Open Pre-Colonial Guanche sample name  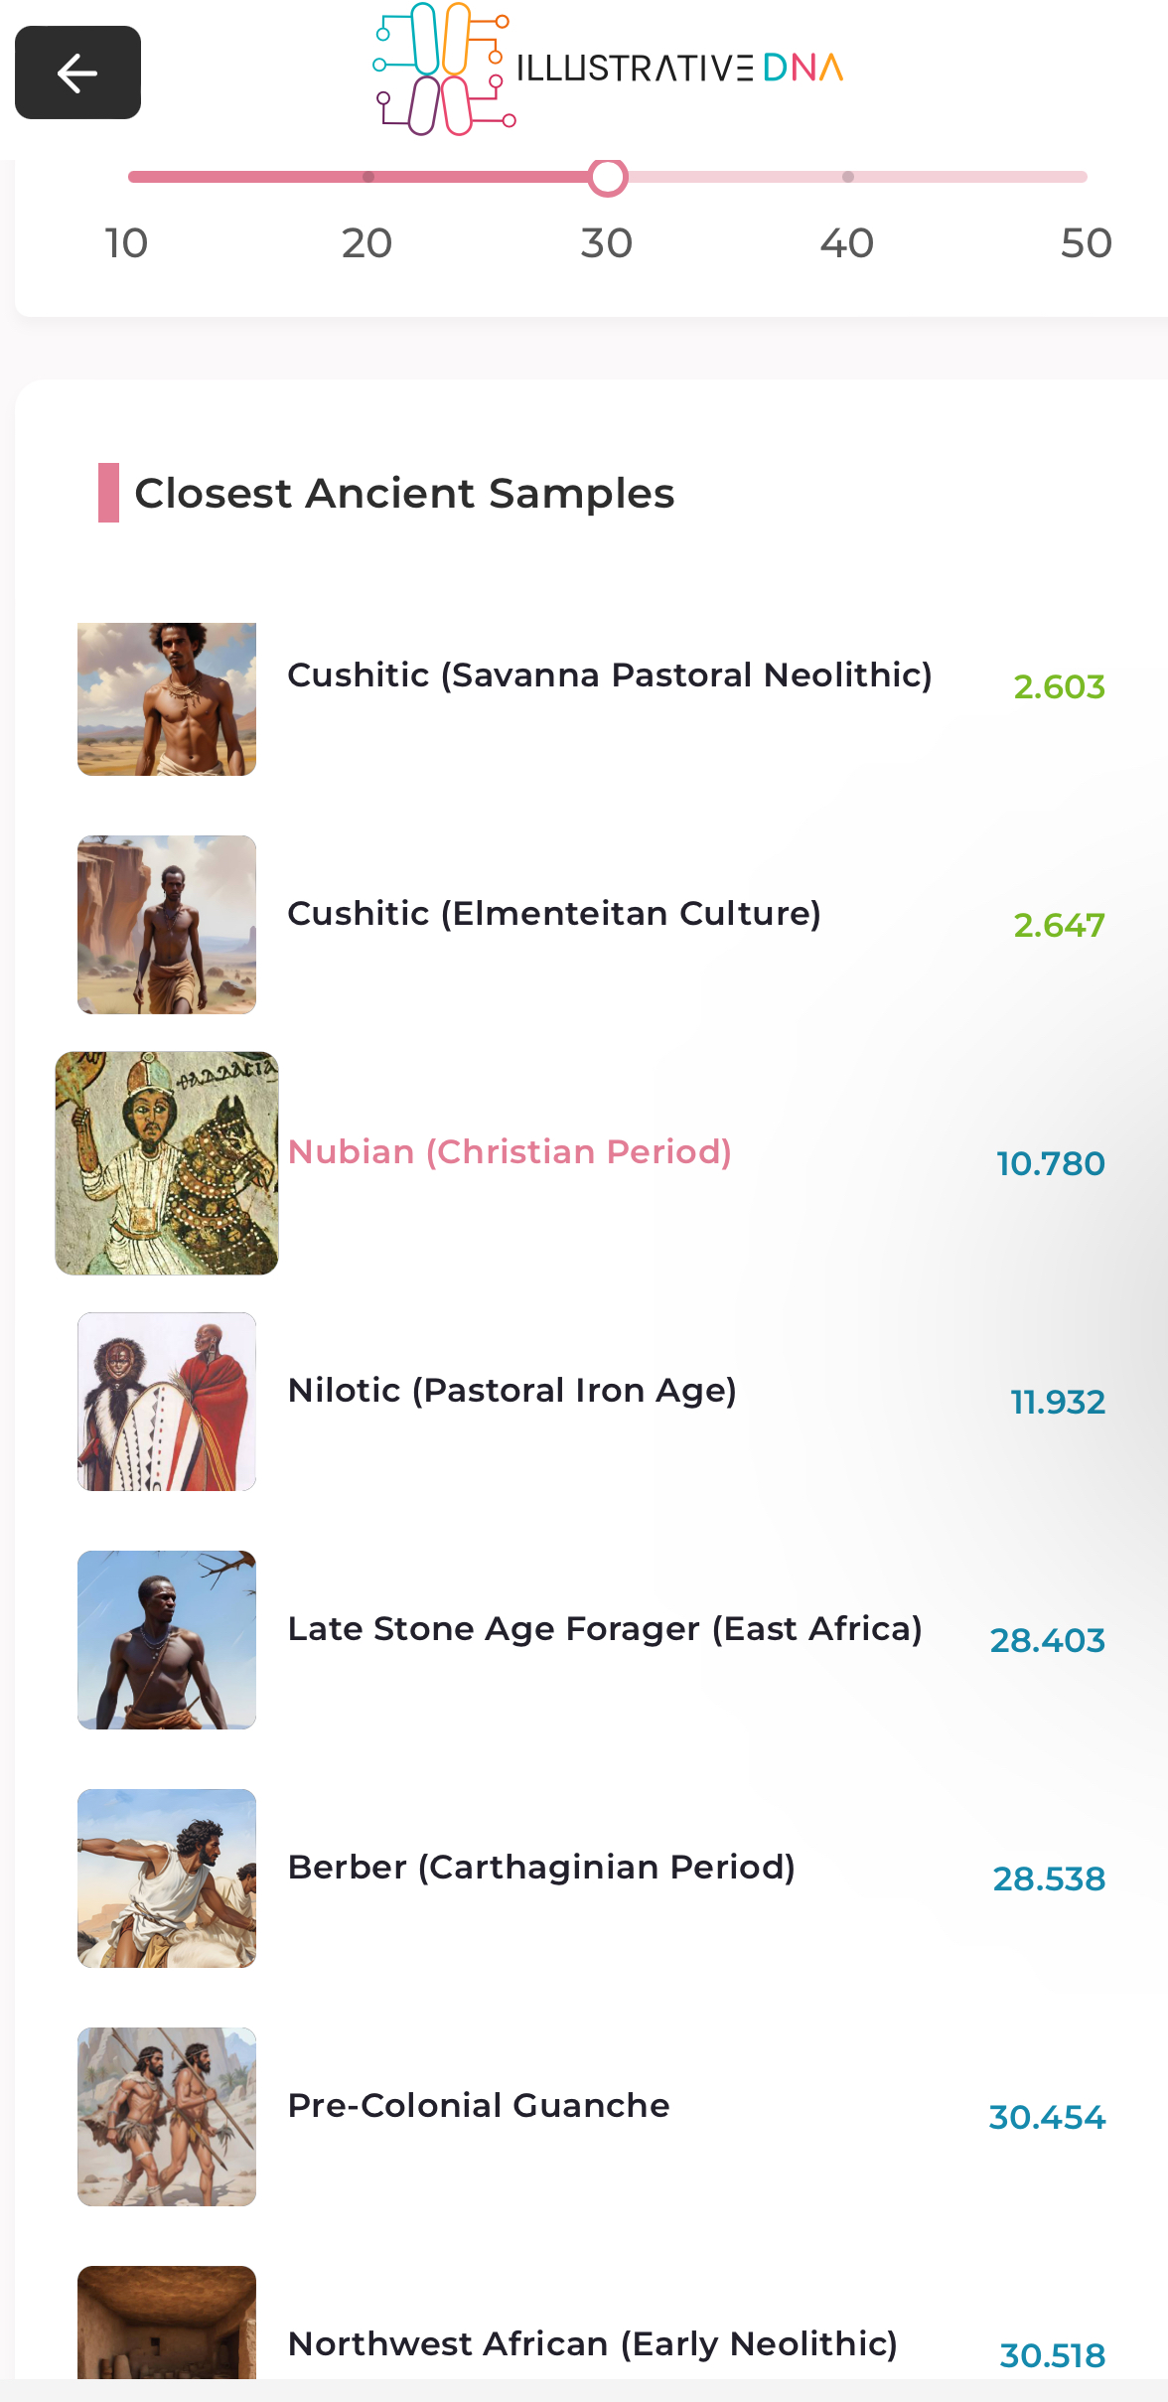479,2106
